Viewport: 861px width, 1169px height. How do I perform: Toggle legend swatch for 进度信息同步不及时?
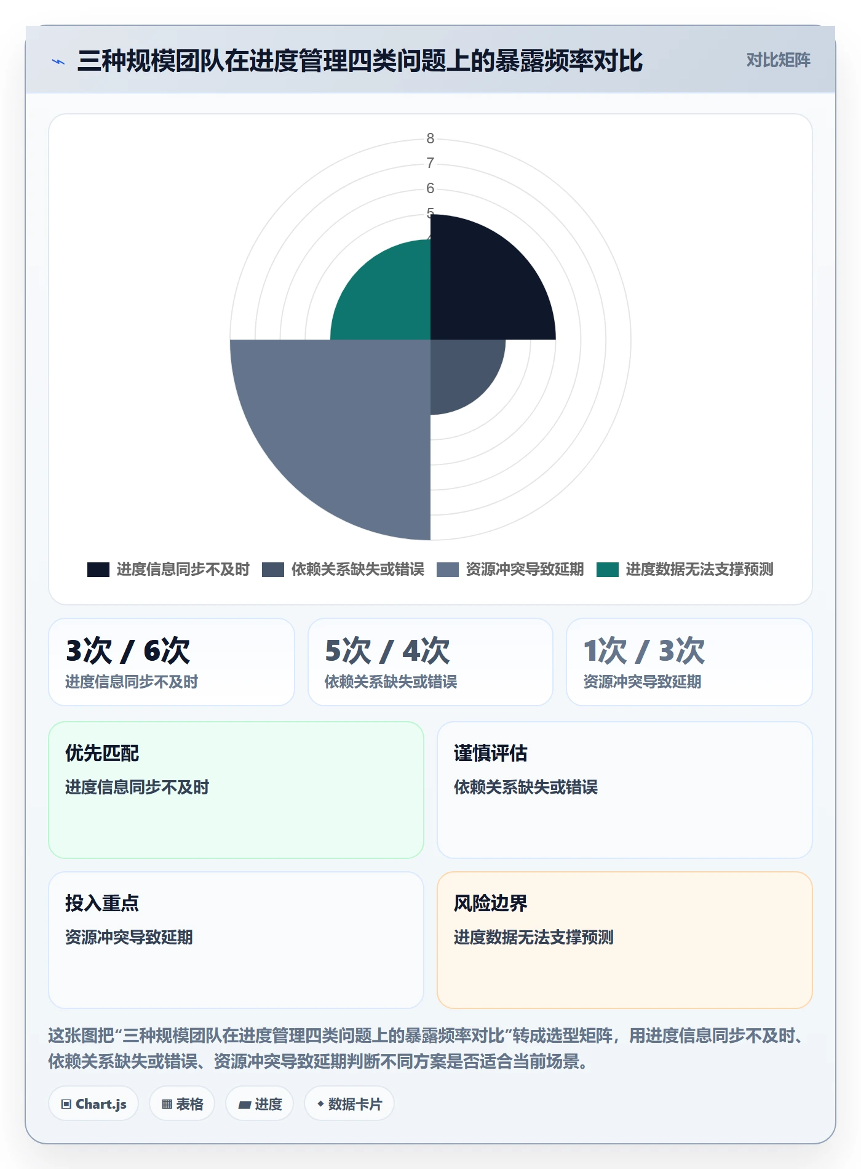click(x=98, y=570)
